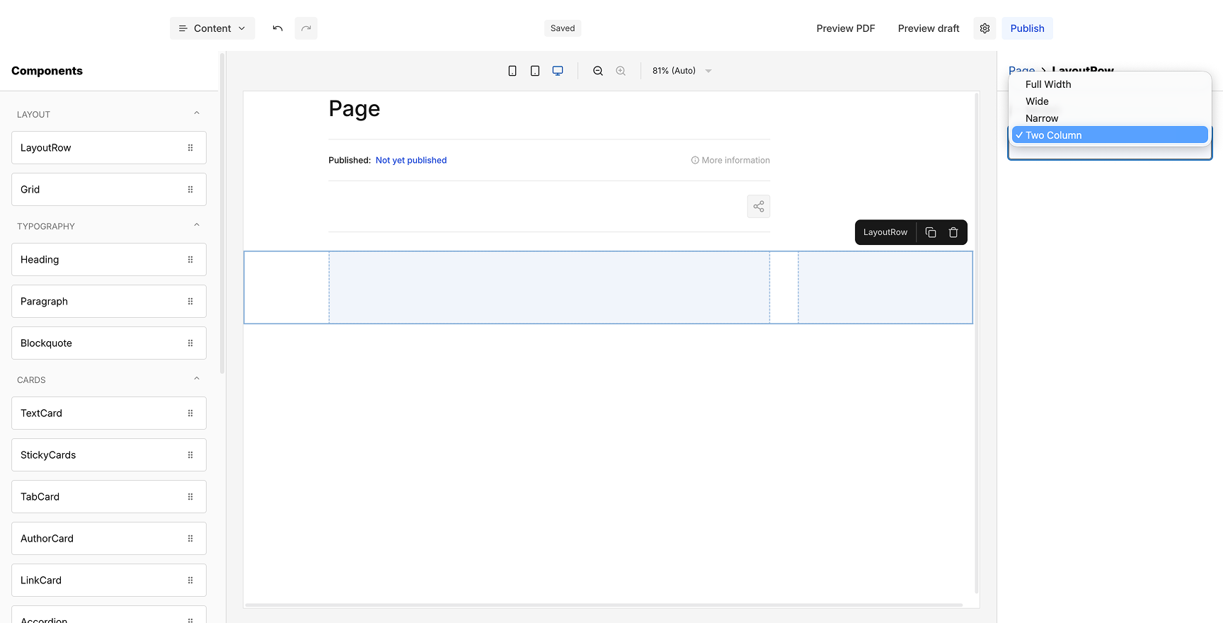The image size is (1223, 623).
Task: Select the AuthorCard component
Action: pyautogui.click(x=109, y=539)
